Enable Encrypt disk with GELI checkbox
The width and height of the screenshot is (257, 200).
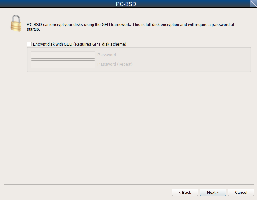tap(29, 44)
